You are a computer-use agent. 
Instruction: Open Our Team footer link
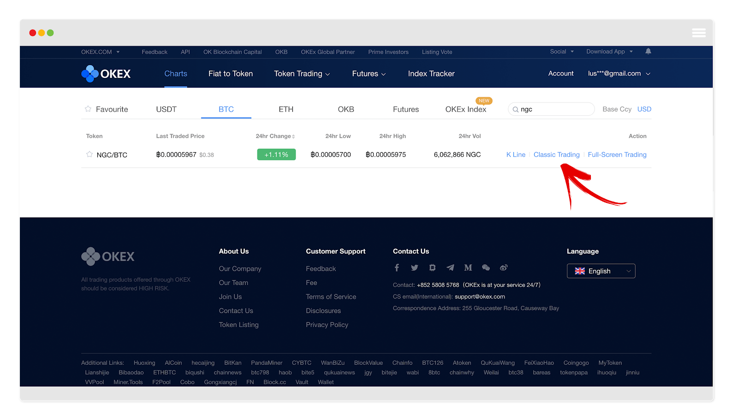(x=233, y=283)
